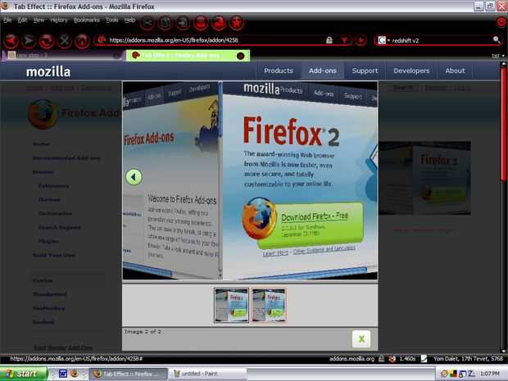
Task: Open the list-all-tabs dropdown at tab bar right
Action: [x=503, y=56]
